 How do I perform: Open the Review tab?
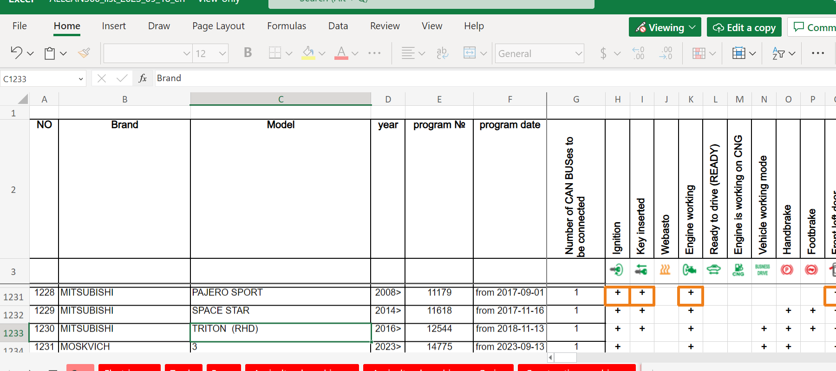coord(385,26)
